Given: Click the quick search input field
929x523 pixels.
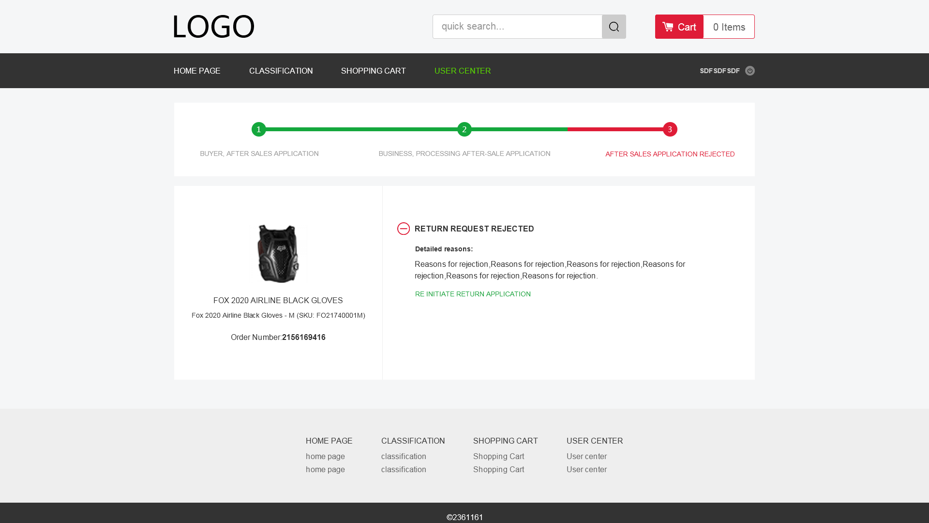Looking at the screenshot, I should click(517, 27).
